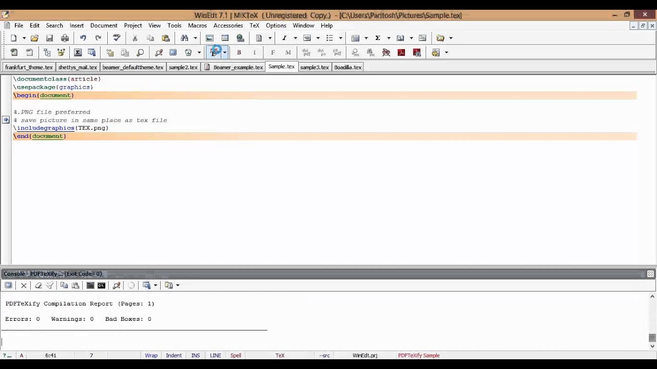The width and height of the screenshot is (657, 369).
Task: Open the red Acrobat PDF viewer icon
Action: pos(401,52)
